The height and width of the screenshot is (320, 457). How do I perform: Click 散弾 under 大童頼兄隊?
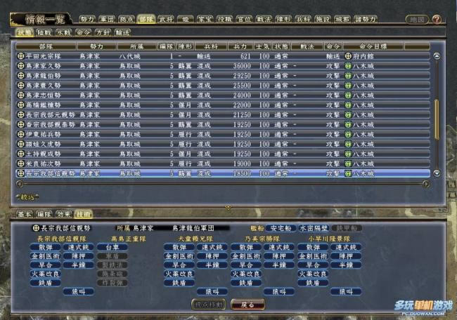179,248
